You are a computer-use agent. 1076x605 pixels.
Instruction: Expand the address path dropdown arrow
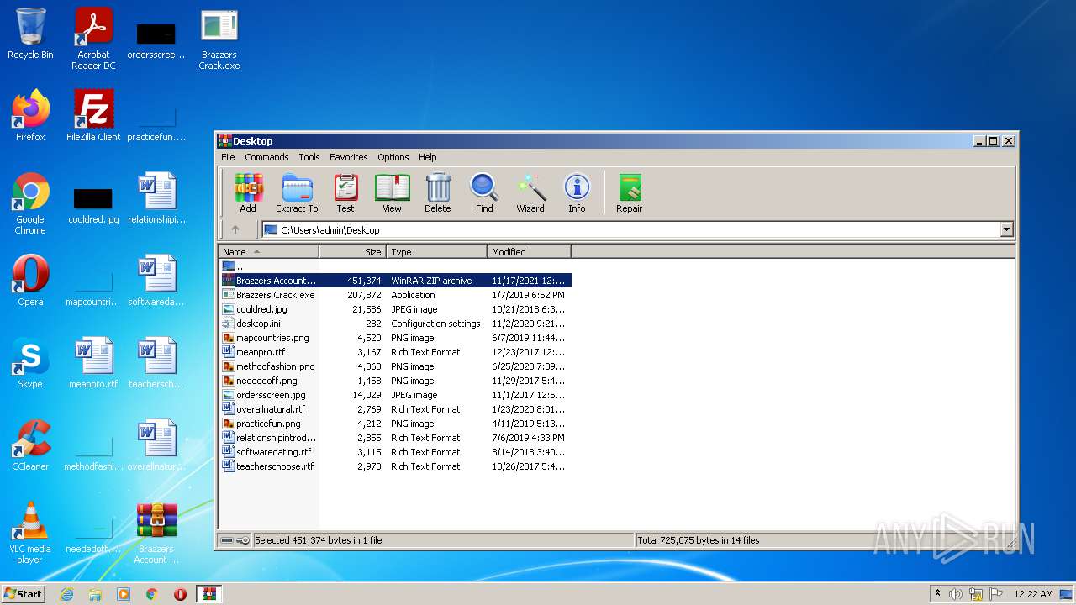[1006, 229]
